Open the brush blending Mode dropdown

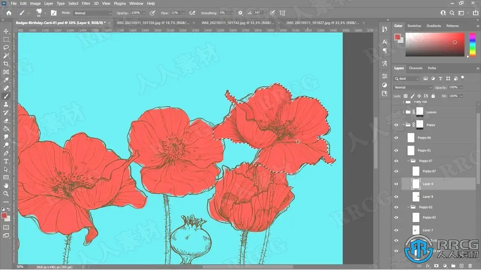(92, 13)
